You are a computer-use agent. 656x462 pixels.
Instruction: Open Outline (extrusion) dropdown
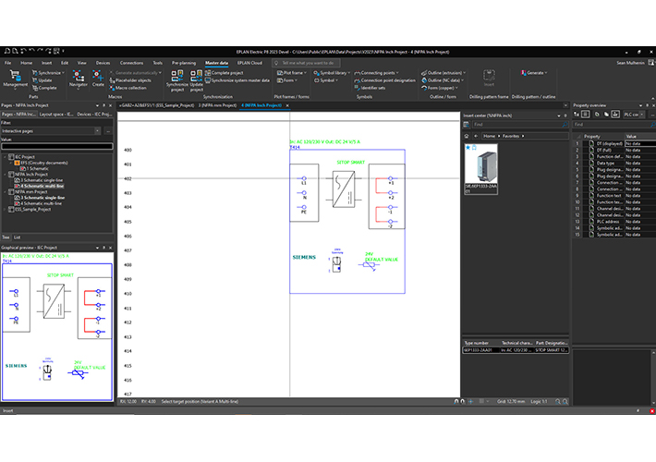(x=443, y=73)
